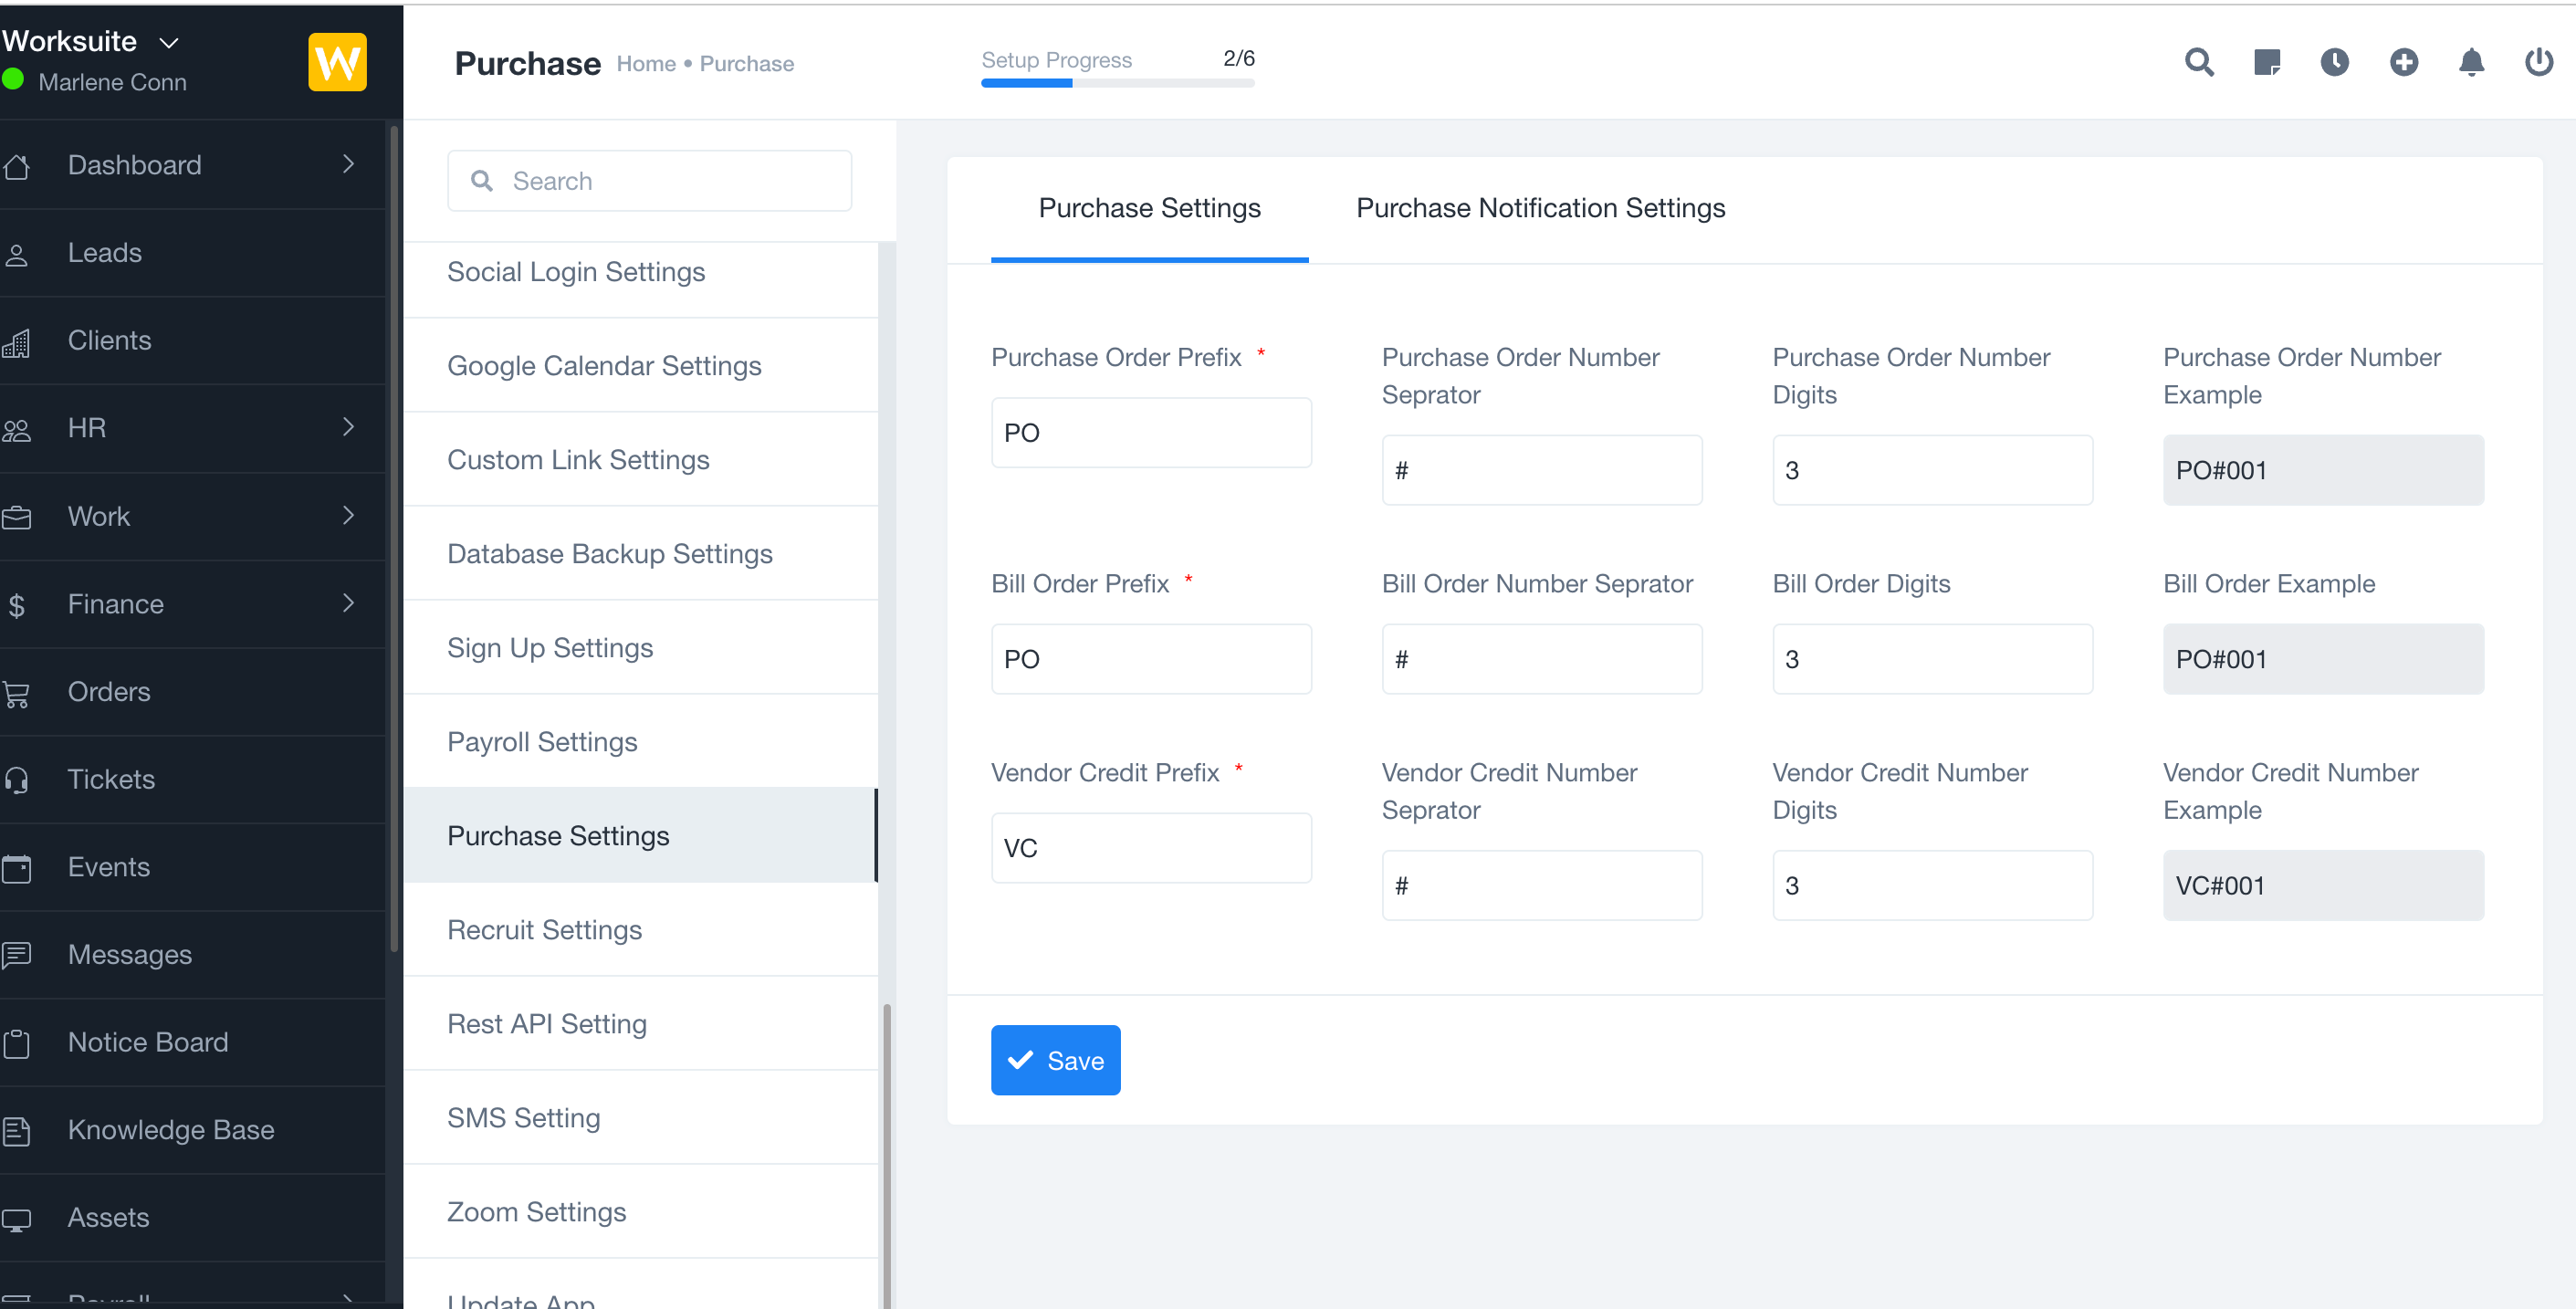Image resolution: width=2576 pixels, height=1309 pixels.
Task: Open Tickets using the headset icon
Action: coord(17,780)
